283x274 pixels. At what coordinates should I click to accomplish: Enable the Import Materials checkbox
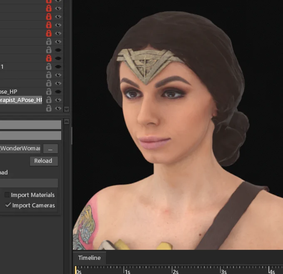[7, 195]
